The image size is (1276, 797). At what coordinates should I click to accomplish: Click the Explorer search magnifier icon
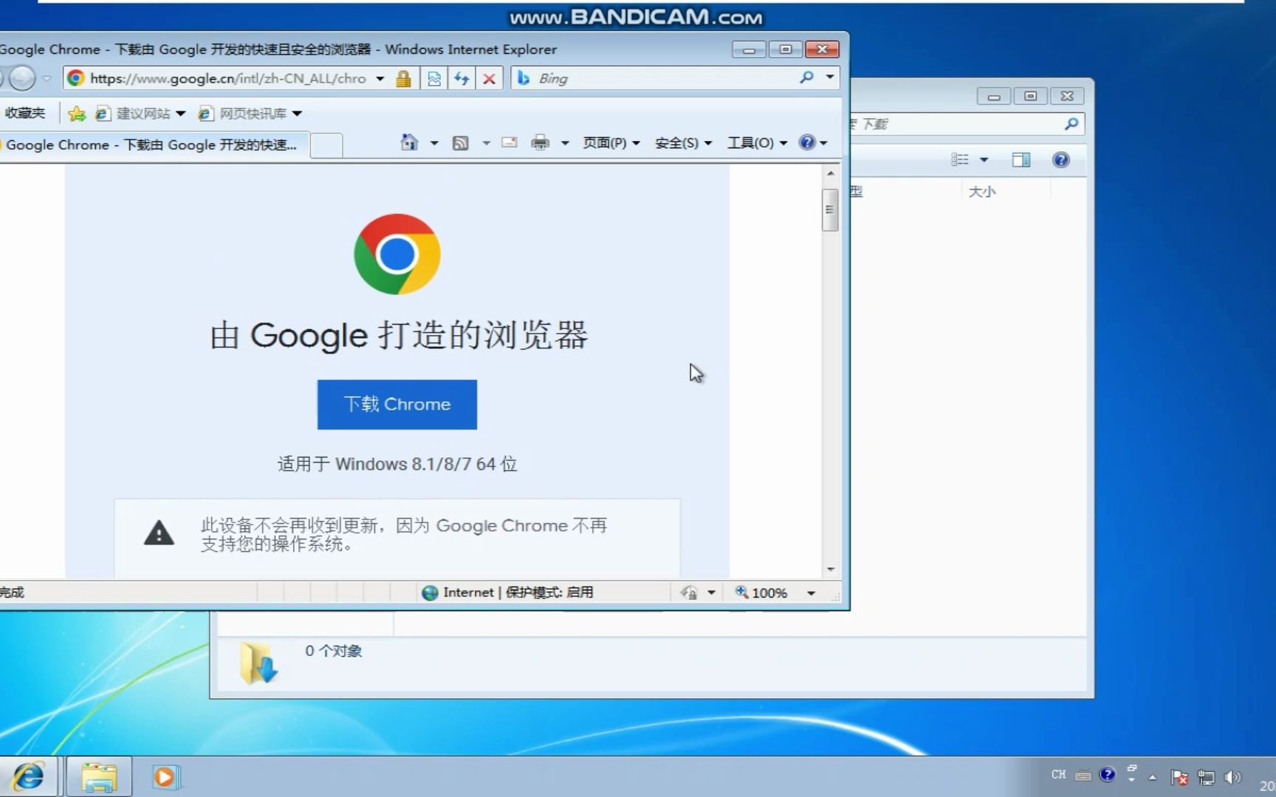[1071, 124]
